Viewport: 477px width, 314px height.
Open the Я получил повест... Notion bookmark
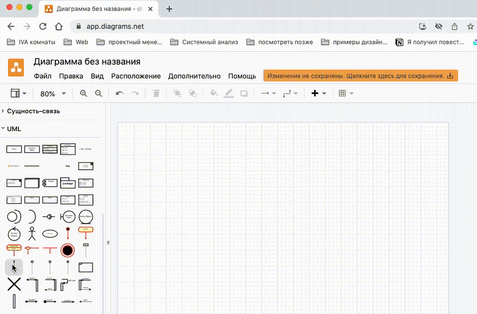coord(429,42)
